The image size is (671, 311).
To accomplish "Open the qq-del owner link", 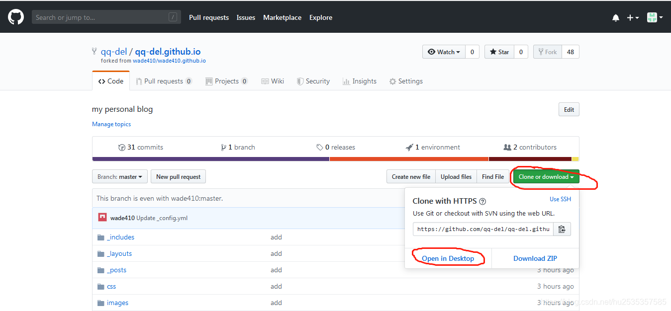I will (x=114, y=52).
